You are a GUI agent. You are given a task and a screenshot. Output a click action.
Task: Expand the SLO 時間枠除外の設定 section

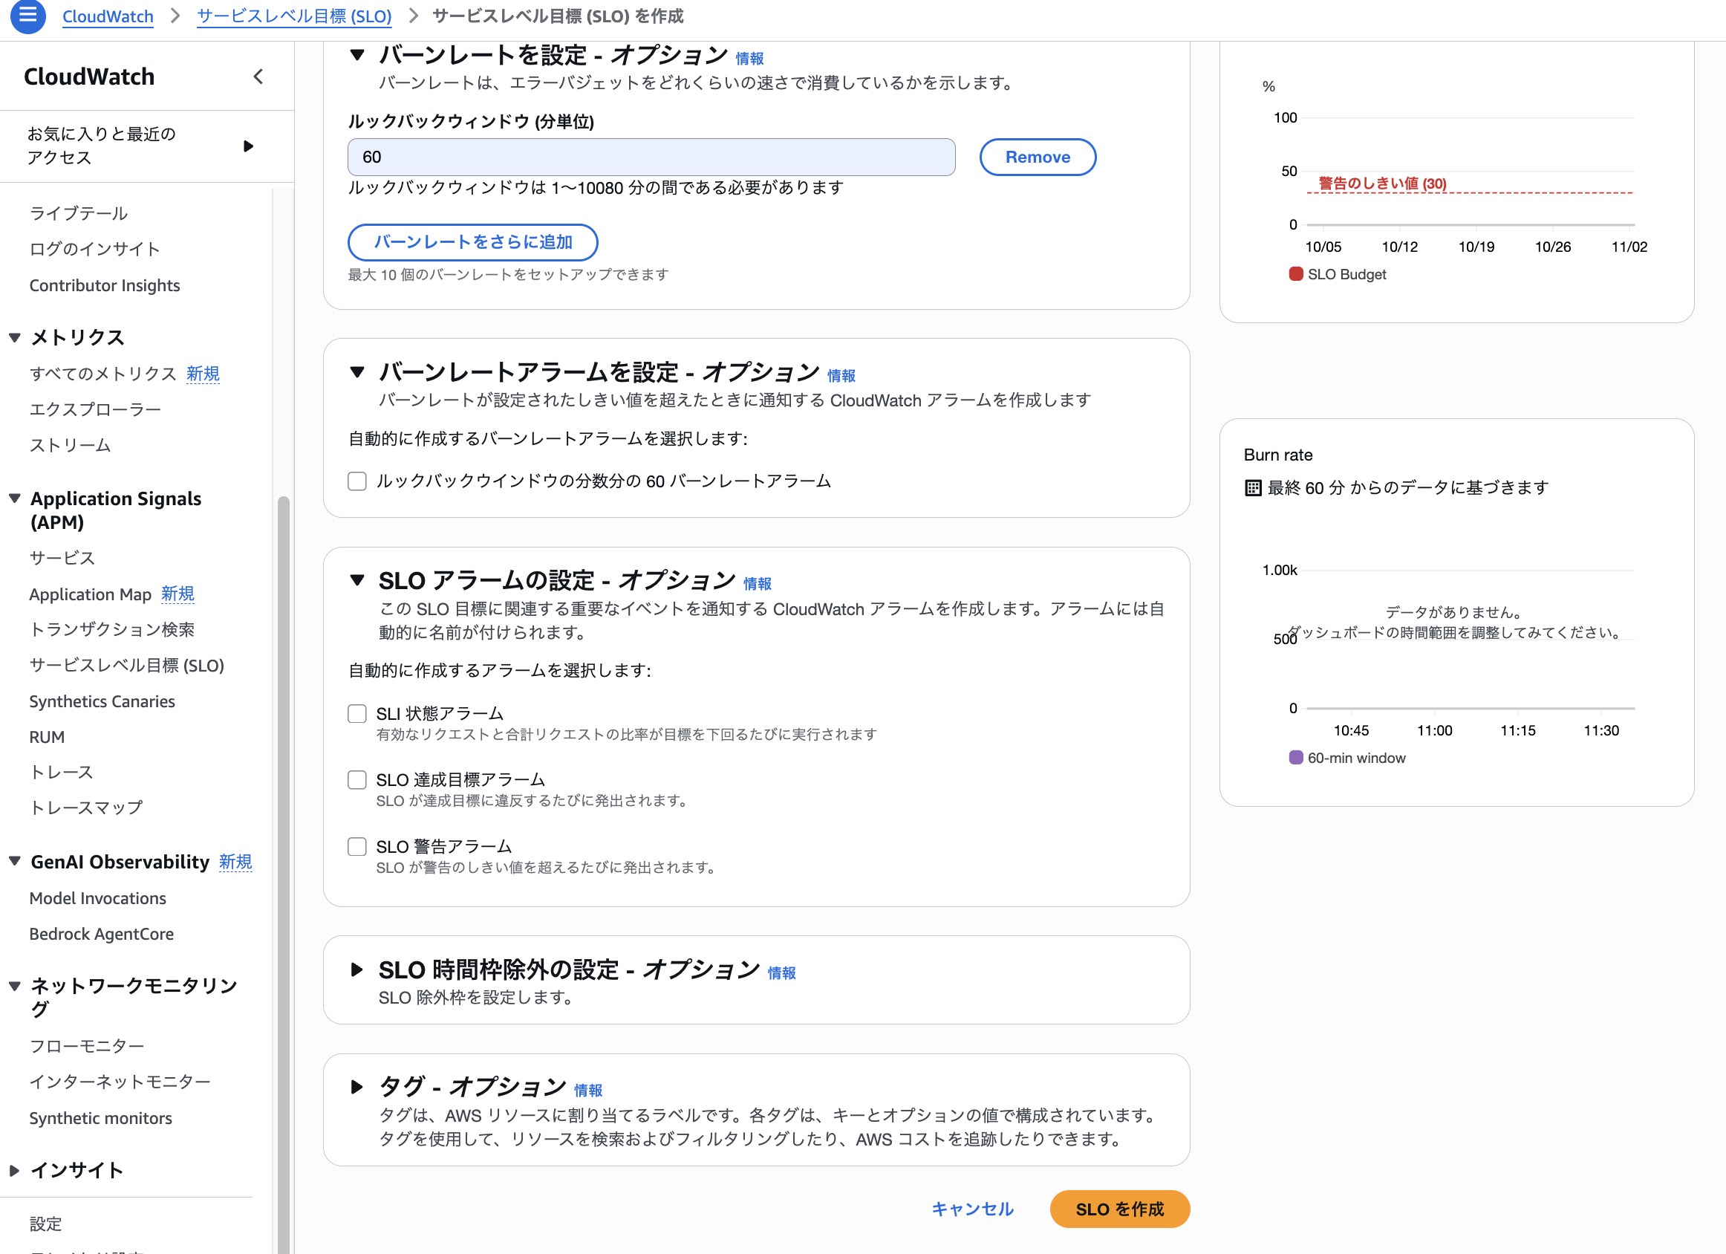click(358, 969)
